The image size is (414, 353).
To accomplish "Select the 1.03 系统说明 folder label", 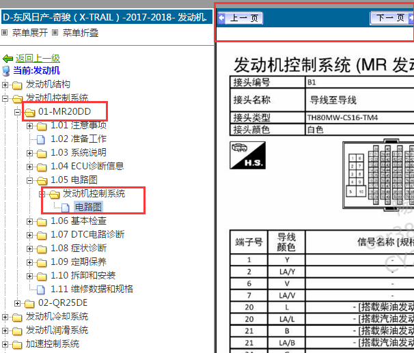I will tap(79, 152).
